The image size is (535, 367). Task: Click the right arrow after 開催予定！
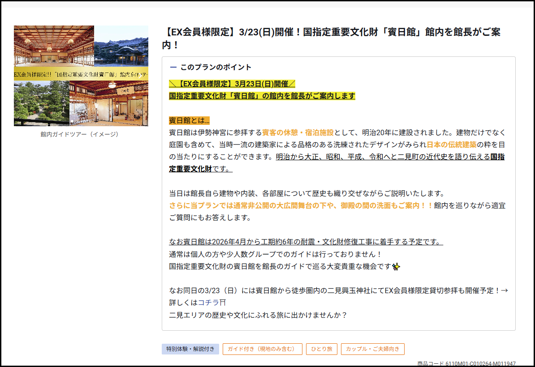pos(504,290)
